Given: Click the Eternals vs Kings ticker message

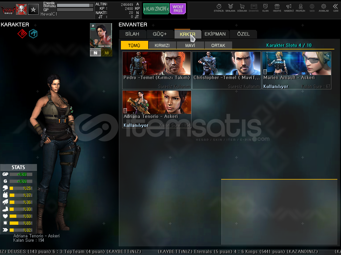Looking at the screenshot, I should click(x=238, y=252).
